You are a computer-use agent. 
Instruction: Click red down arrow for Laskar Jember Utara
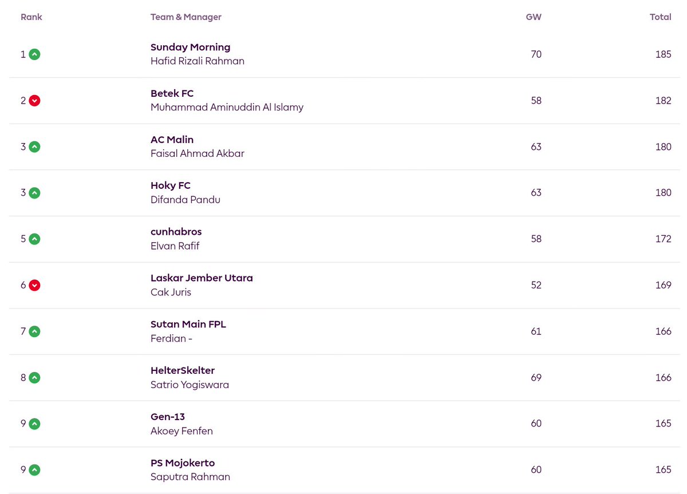[34, 285]
